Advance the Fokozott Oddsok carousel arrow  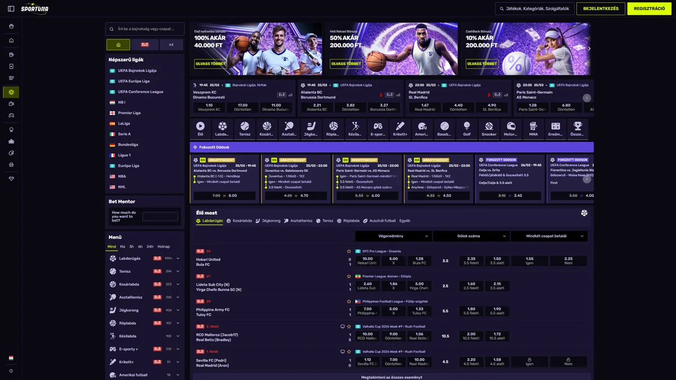(586, 179)
